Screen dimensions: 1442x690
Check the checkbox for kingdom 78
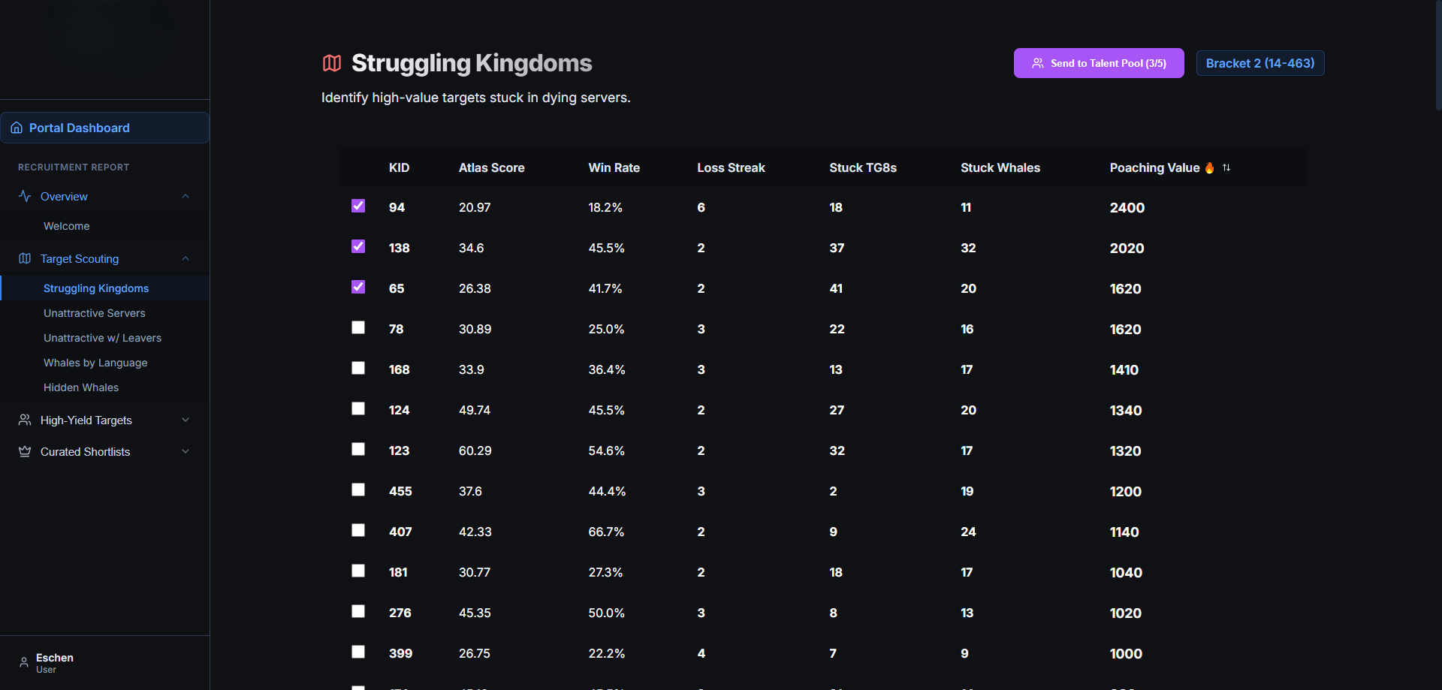pos(358,327)
